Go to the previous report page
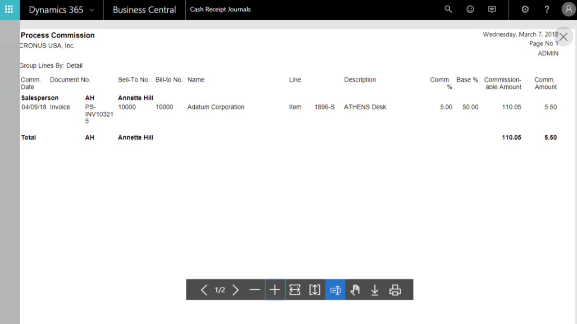577x324 pixels. click(x=204, y=290)
